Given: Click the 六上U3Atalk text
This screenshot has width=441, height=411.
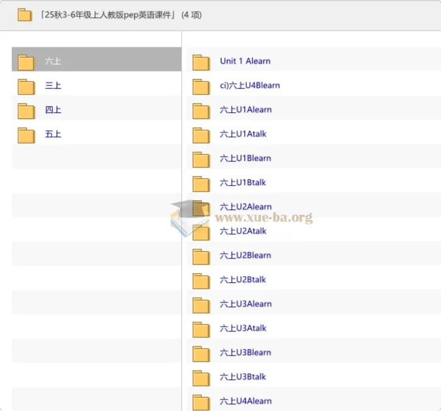Looking at the screenshot, I should tap(243, 328).
